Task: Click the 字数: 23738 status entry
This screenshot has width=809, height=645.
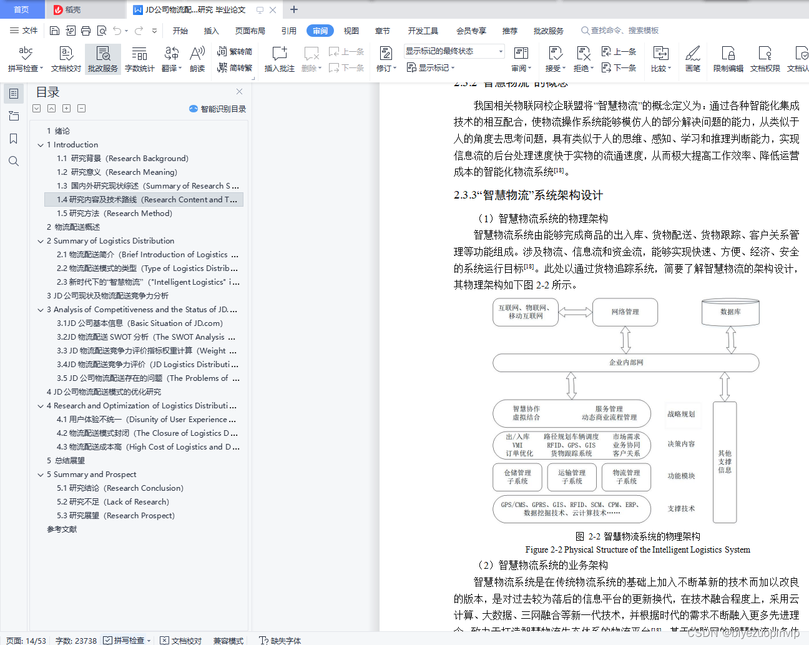Action: (x=76, y=640)
